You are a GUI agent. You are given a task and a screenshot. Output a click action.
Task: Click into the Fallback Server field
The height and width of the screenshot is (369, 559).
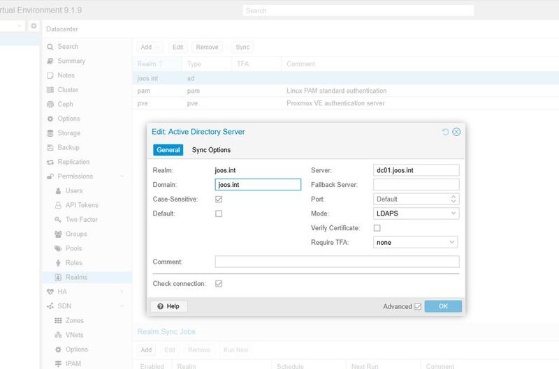coord(416,185)
